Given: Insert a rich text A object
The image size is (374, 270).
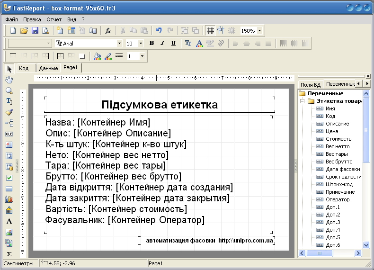Looking at the screenshot, I should tap(9, 221).
